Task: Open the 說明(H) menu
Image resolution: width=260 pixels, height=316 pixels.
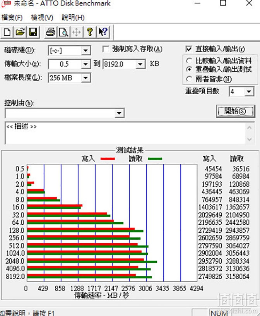Action: pyautogui.click(x=73, y=17)
